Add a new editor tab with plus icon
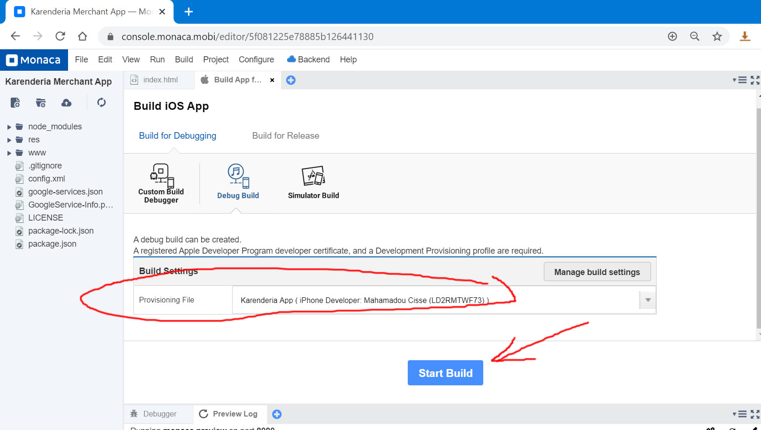 (291, 80)
